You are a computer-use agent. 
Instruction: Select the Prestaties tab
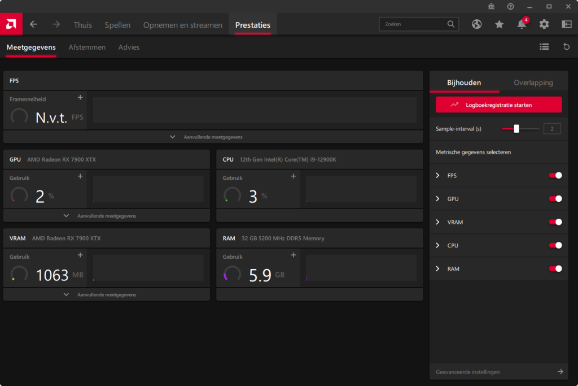click(253, 25)
